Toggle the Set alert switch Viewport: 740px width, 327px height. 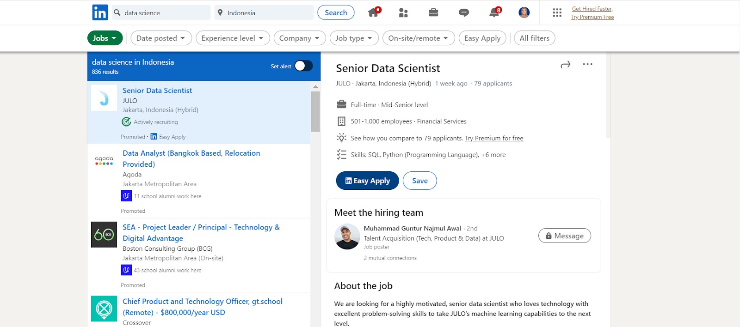(x=303, y=66)
